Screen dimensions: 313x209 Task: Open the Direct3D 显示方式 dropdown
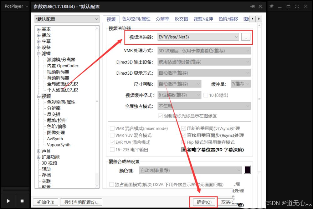tap(204, 73)
